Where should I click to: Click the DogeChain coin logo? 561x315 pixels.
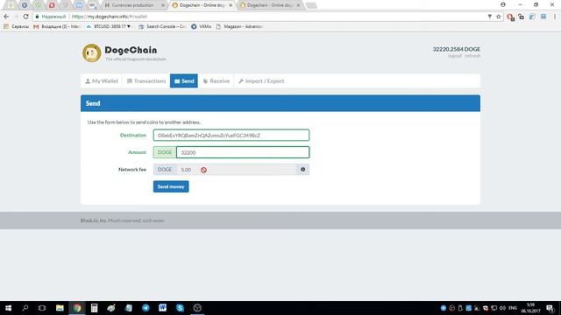click(91, 52)
